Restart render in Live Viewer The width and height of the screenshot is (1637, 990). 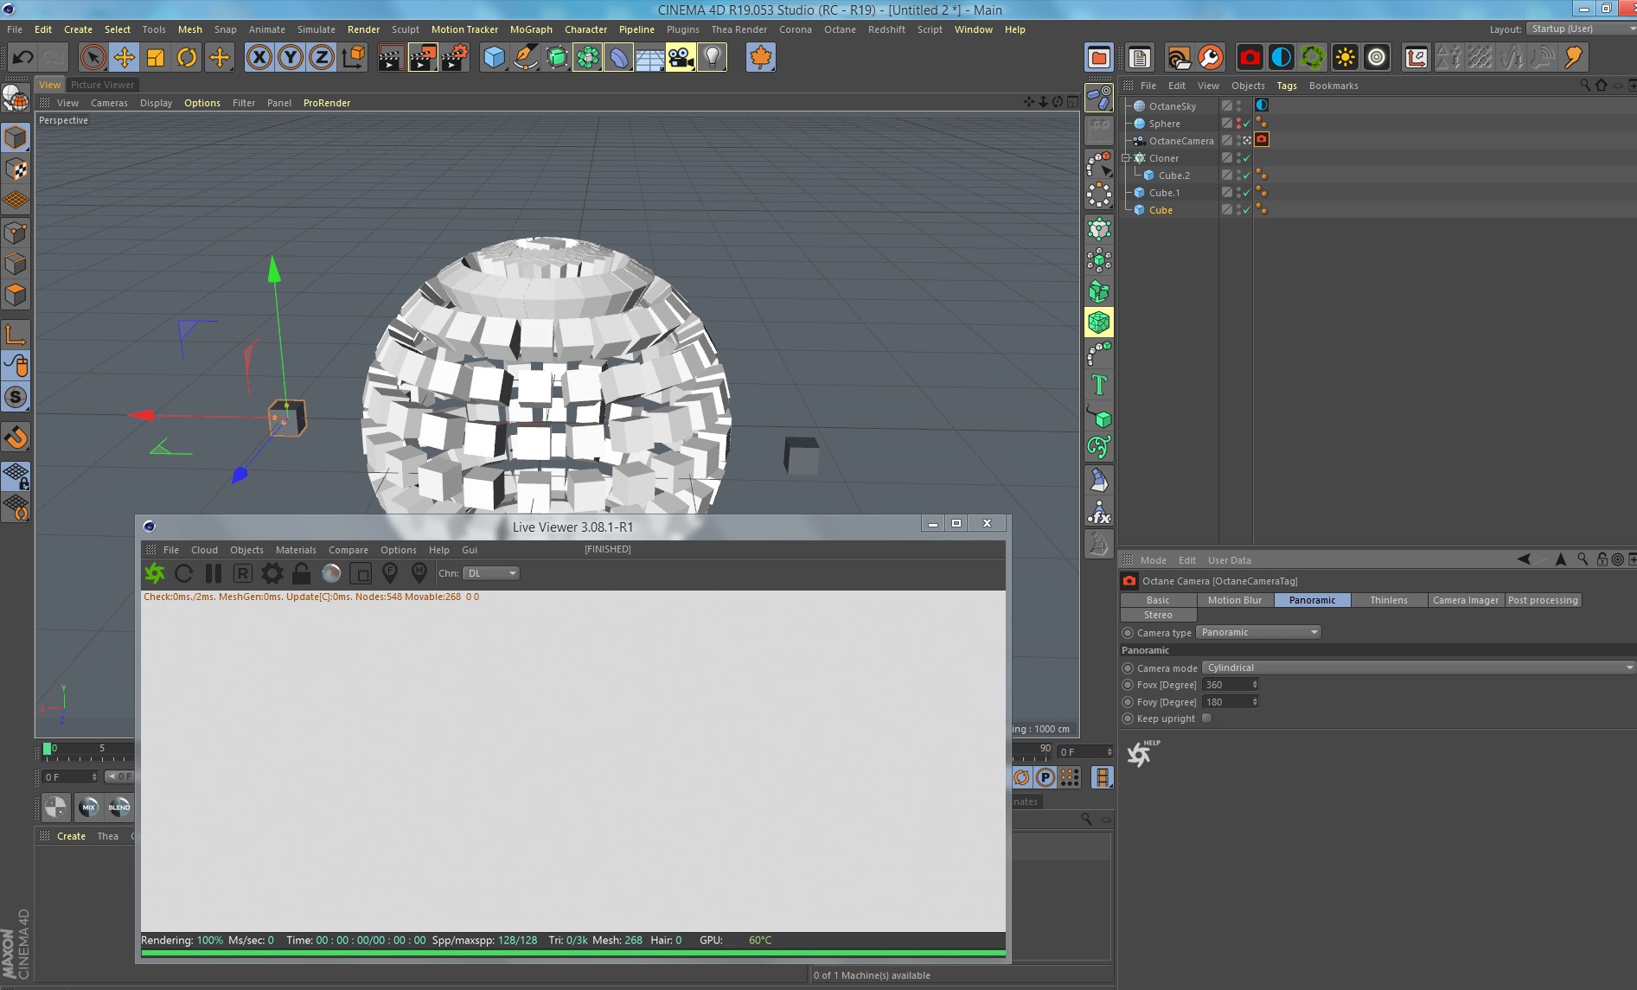(183, 573)
